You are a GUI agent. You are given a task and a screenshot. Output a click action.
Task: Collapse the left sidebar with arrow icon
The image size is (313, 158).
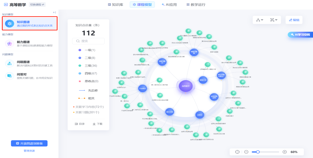point(54,12)
